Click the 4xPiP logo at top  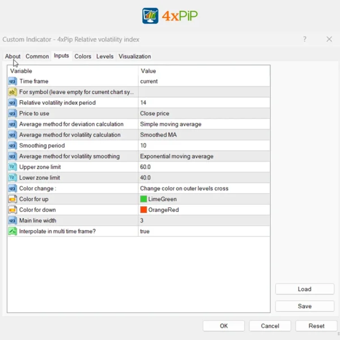(170, 15)
